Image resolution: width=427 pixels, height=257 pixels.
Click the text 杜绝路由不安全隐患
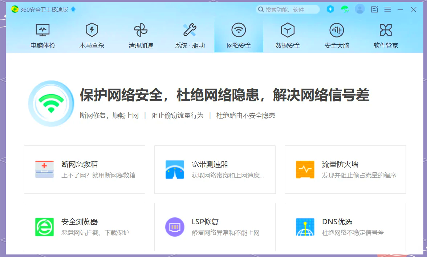coord(245,116)
